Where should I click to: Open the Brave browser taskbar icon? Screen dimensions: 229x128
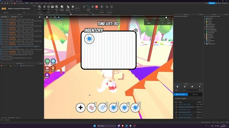coord(123,126)
